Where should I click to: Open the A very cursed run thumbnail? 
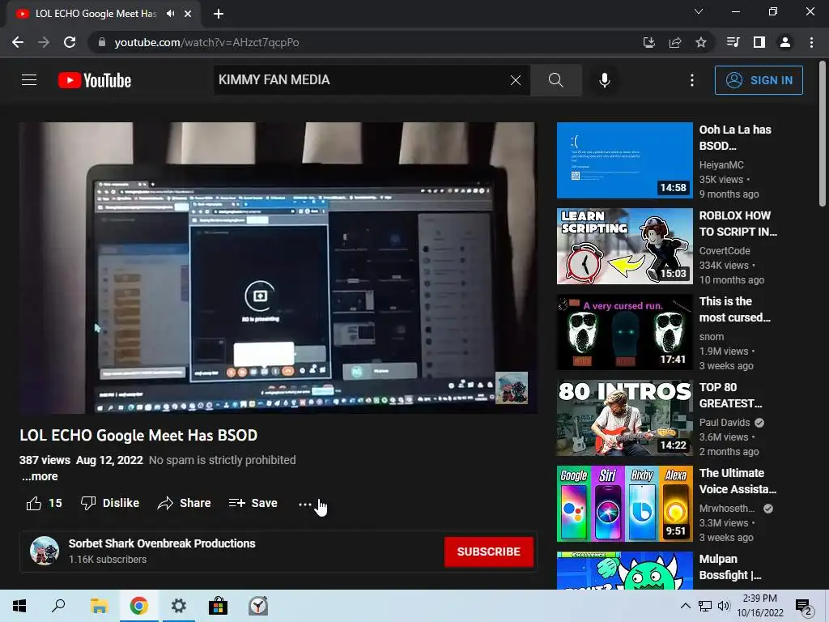click(x=624, y=332)
